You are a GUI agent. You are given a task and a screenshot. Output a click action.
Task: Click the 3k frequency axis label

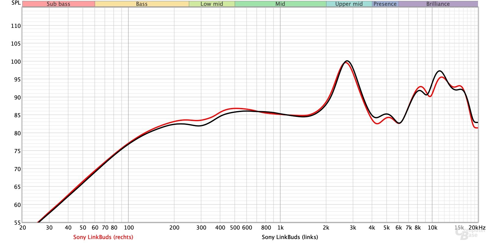pyautogui.click(x=353, y=228)
